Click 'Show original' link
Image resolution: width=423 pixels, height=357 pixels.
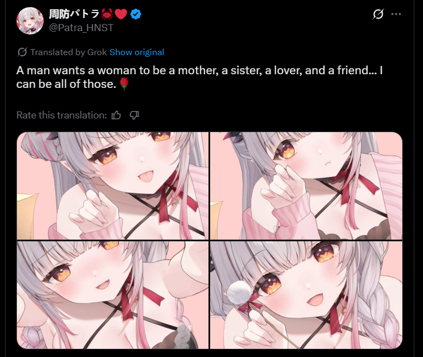137,52
